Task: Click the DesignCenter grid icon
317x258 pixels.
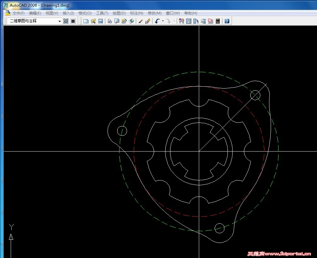Action: pos(189,21)
